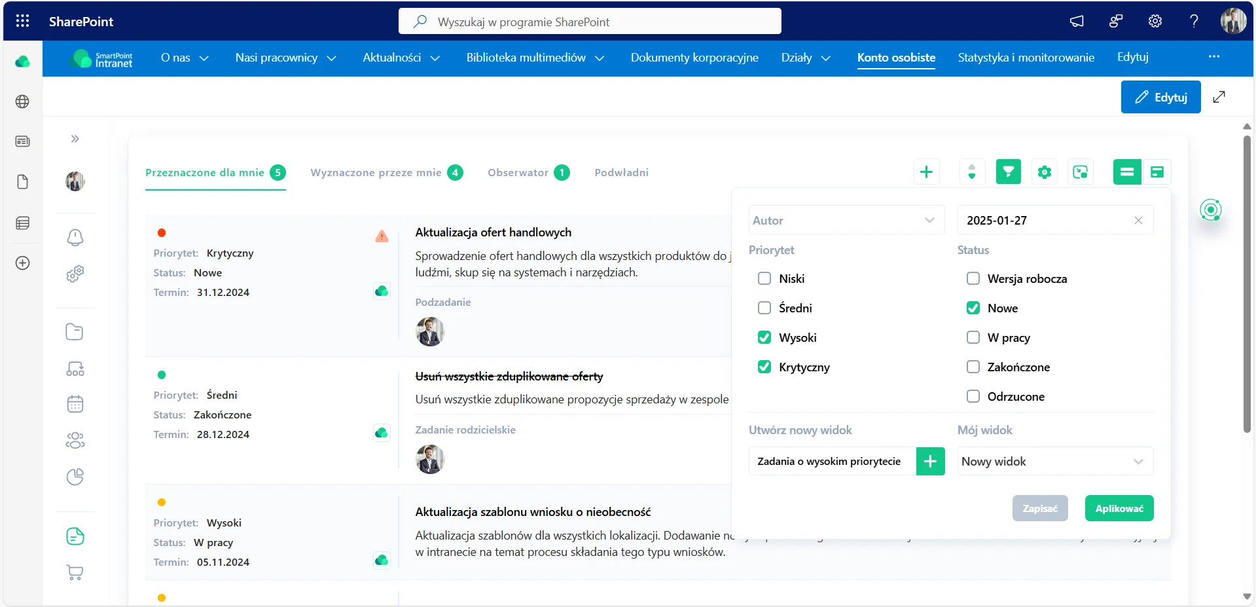
Task: Open Dokumenty korporacyjne menu item
Action: 694,58
